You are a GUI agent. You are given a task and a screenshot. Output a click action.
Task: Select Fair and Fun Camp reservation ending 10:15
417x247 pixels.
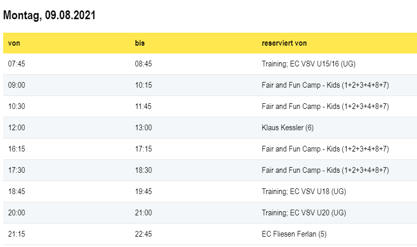coord(325,85)
